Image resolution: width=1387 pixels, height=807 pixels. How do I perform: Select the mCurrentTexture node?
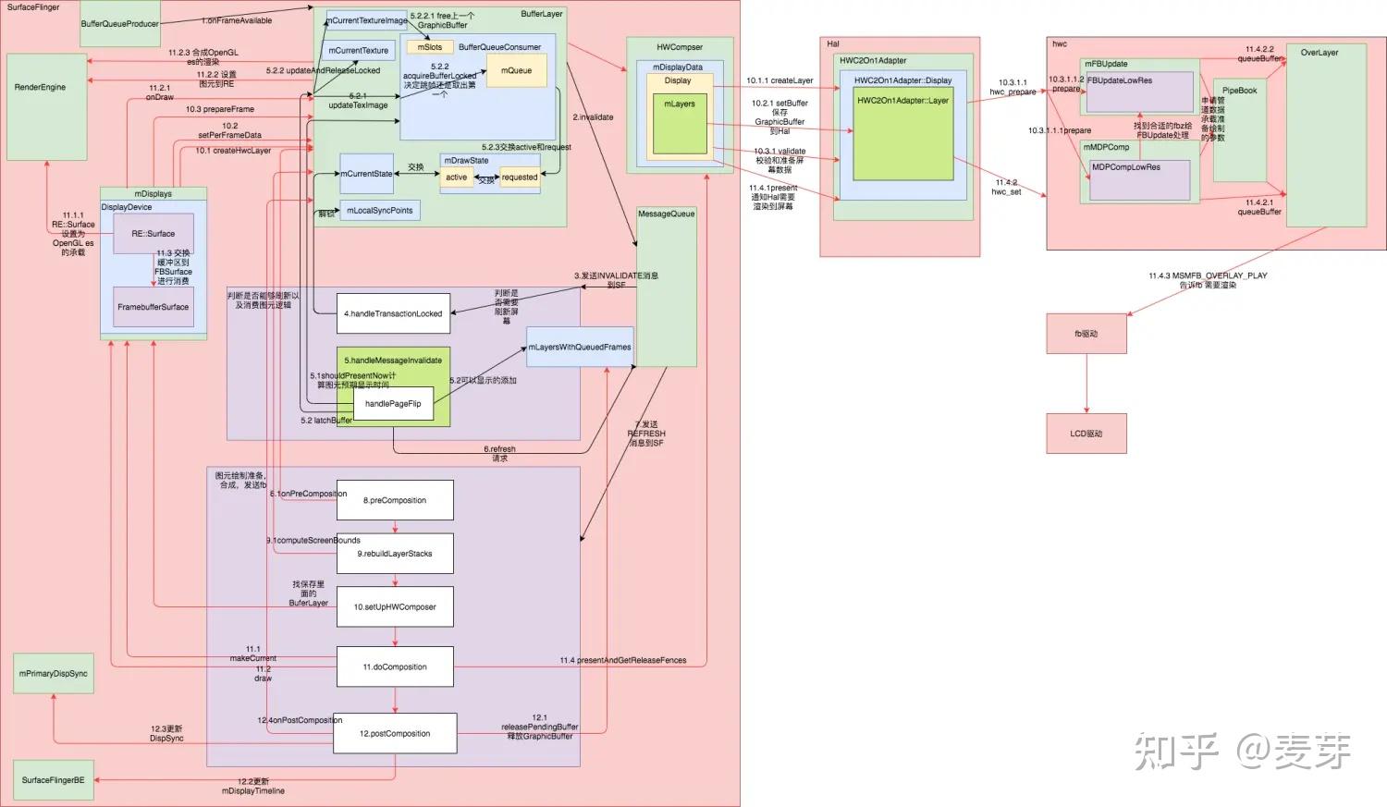pyautogui.click(x=359, y=50)
